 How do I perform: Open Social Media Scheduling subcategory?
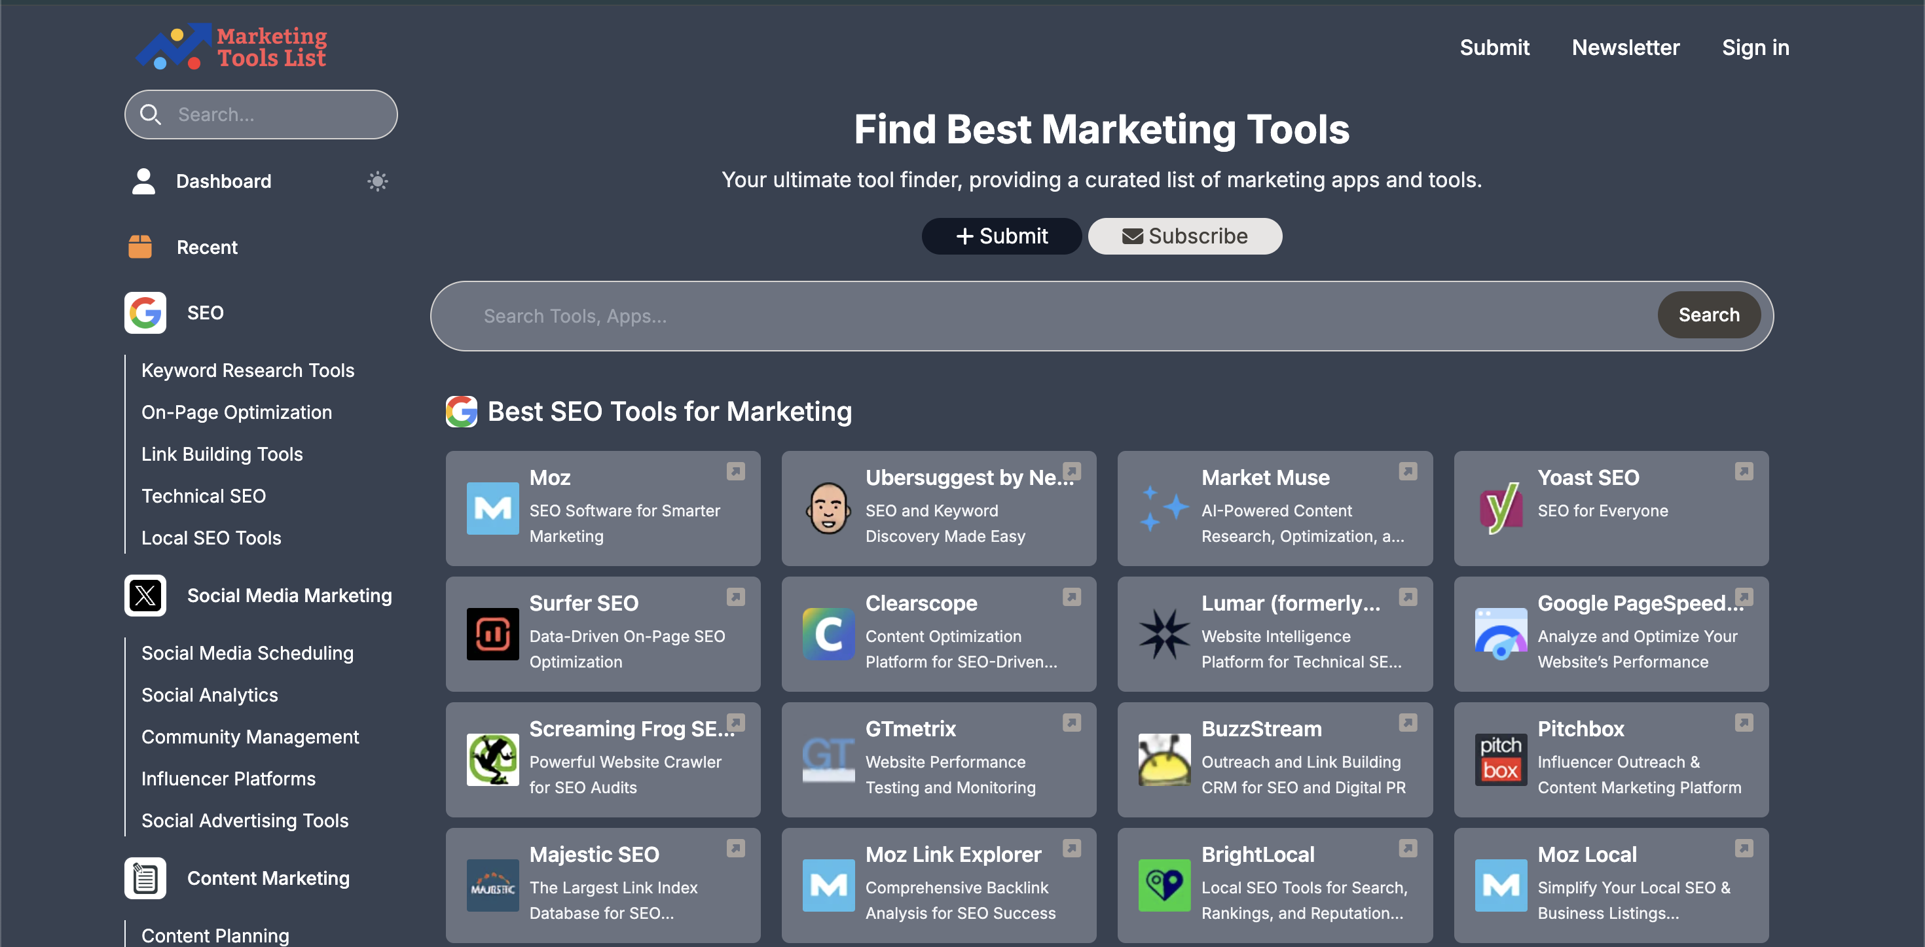point(247,654)
